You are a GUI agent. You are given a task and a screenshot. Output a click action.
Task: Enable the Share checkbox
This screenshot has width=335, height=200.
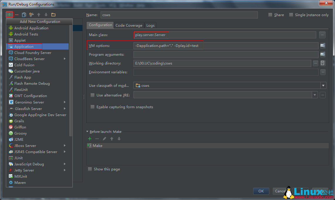coord(270,15)
